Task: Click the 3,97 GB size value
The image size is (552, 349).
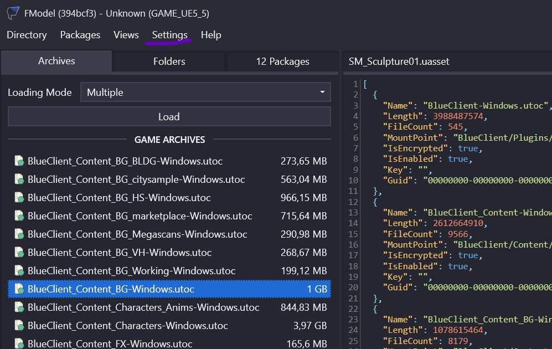Action: coord(310,326)
